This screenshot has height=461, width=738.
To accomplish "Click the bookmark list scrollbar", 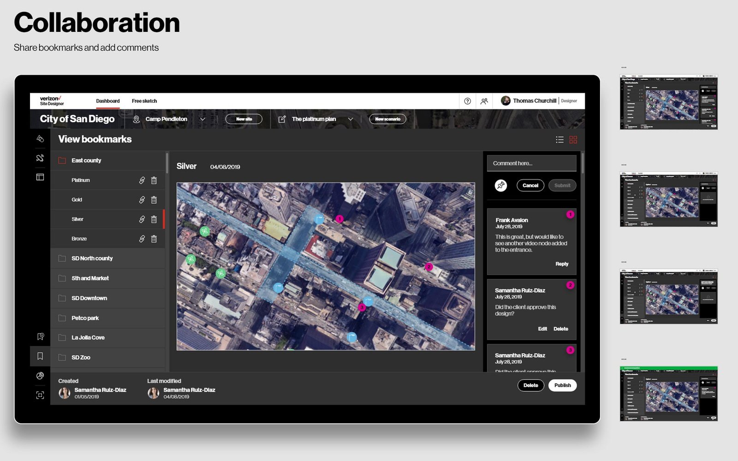I will pyautogui.click(x=167, y=163).
